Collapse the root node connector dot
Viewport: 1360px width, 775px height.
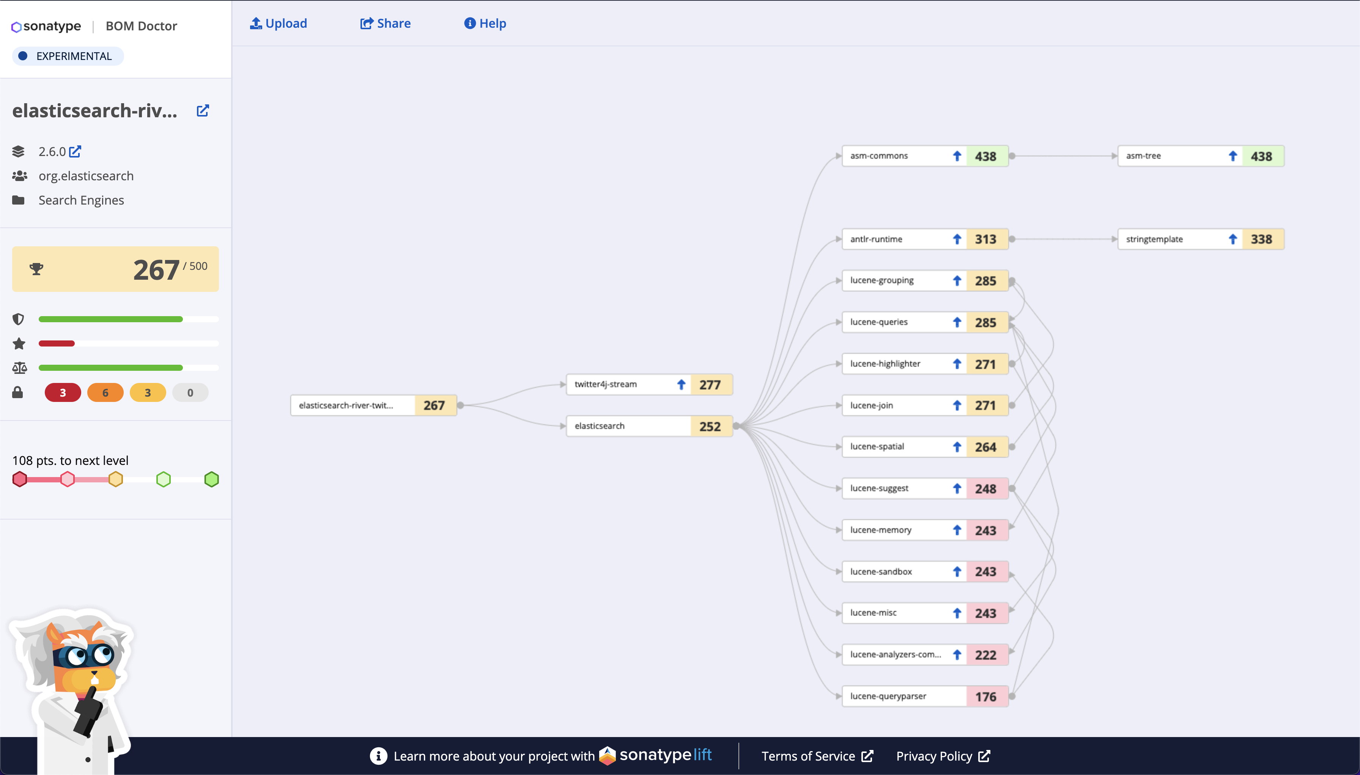point(460,406)
